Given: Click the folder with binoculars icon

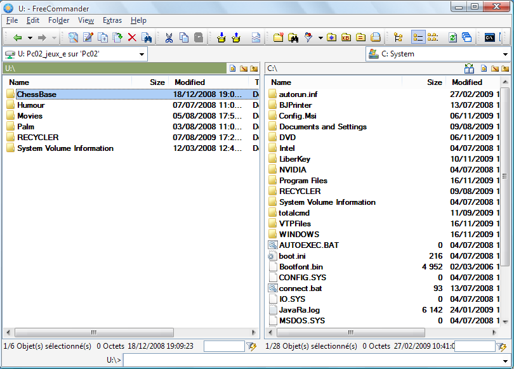Looking at the screenshot, I should pyautogui.click(x=293, y=37).
